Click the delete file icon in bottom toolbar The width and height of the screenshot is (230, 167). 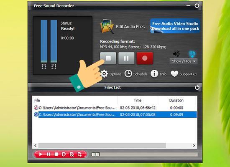(x=72, y=154)
